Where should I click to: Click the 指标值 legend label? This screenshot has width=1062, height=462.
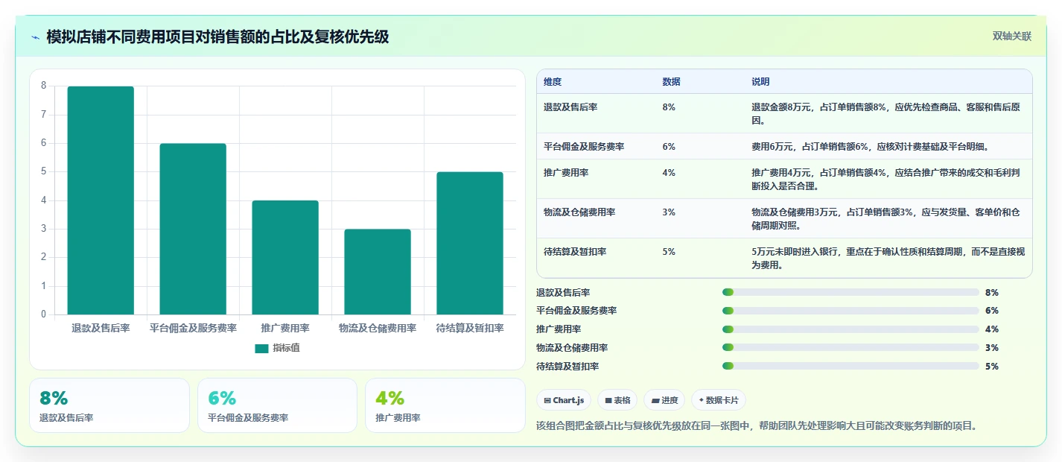(x=286, y=348)
